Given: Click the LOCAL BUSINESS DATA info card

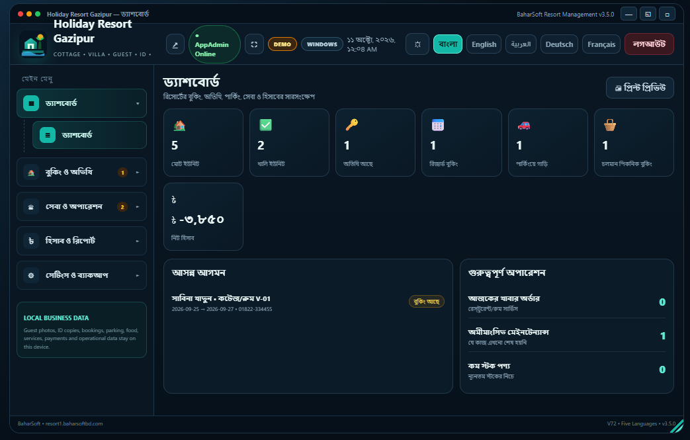Looking at the screenshot, I should (x=81, y=330).
